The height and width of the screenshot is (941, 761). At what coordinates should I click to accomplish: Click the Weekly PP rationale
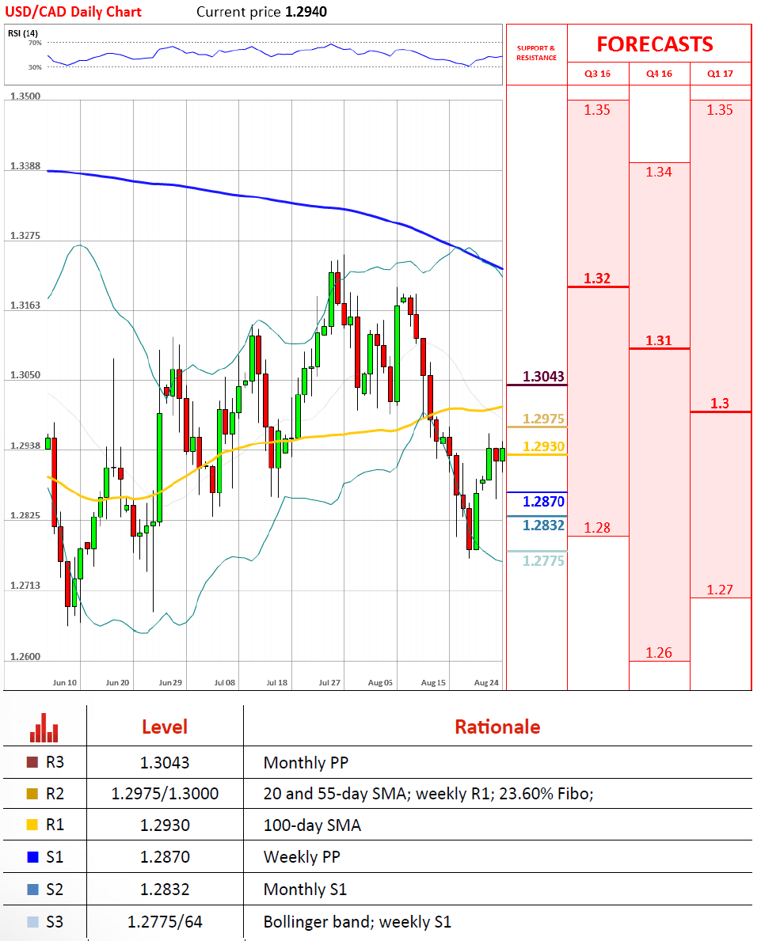click(302, 857)
